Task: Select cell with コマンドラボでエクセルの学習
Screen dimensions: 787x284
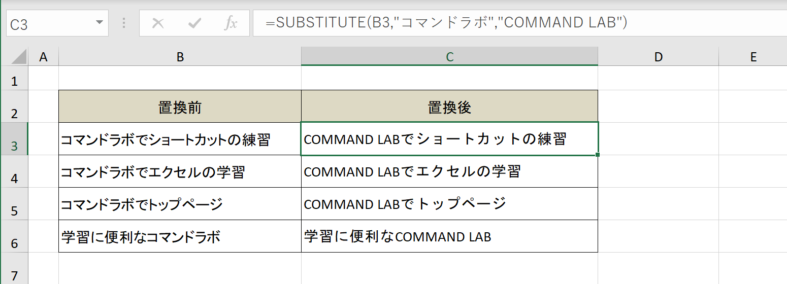Action: tap(180, 171)
